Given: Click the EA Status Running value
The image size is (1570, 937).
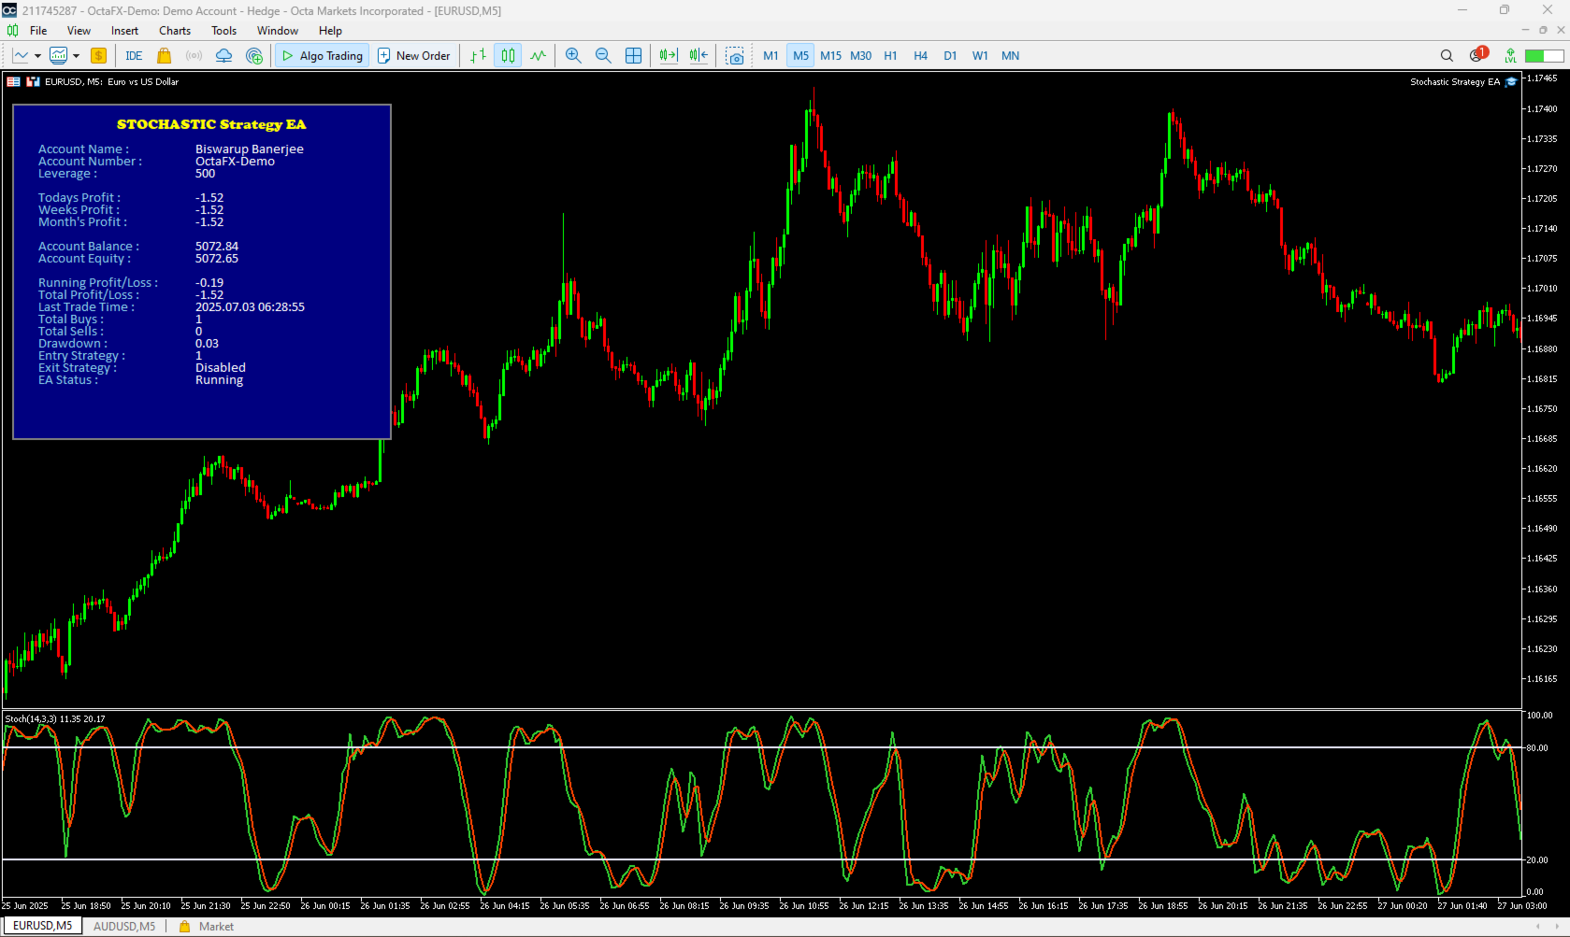Looking at the screenshot, I should 219,380.
